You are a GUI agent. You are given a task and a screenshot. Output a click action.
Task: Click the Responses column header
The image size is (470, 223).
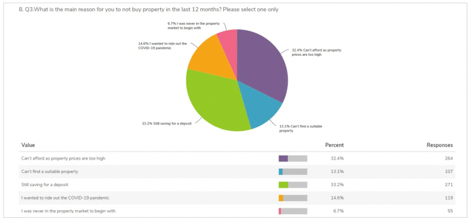point(439,145)
